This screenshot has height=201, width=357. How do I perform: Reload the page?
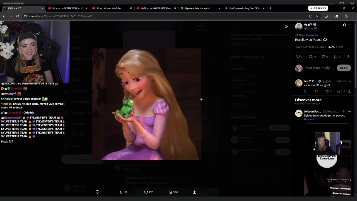(x=17, y=16)
